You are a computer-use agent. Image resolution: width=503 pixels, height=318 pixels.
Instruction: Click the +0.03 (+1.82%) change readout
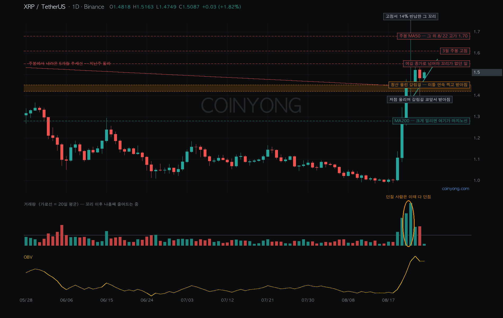click(x=222, y=7)
